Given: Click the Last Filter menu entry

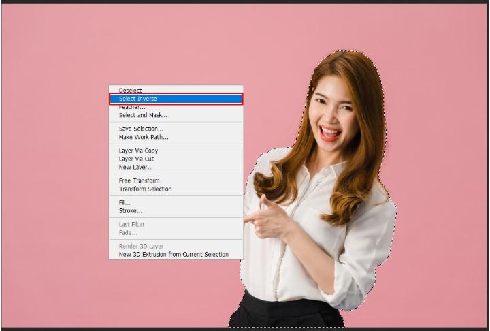Looking at the screenshot, I should [x=176, y=224].
